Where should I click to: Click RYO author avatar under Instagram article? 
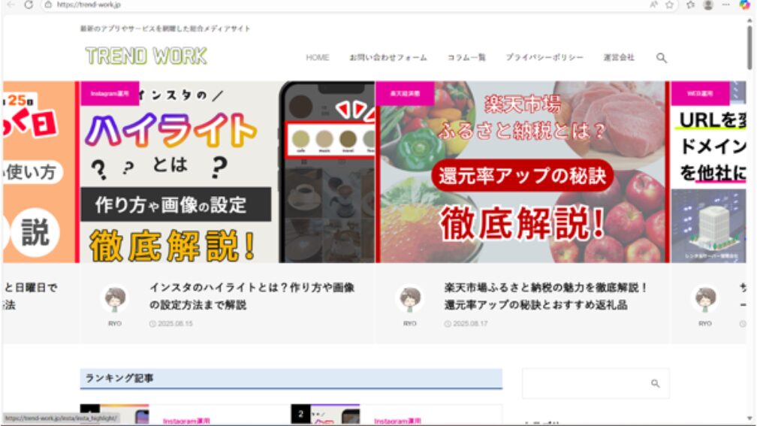coord(115,300)
